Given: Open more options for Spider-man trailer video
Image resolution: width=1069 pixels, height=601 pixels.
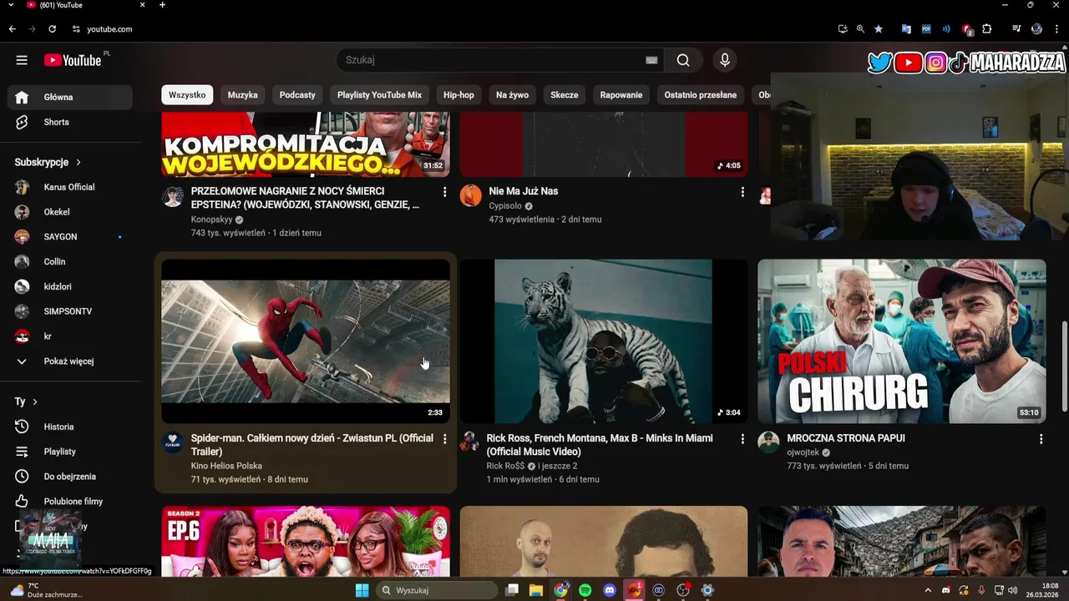Looking at the screenshot, I should 444,439.
